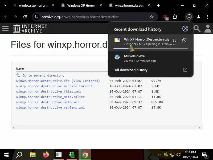Image resolution: width=213 pixels, height=160 pixels.
Task: Open the news-pane app on taskbar
Action: pyautogui.click(x=59, y=155)
